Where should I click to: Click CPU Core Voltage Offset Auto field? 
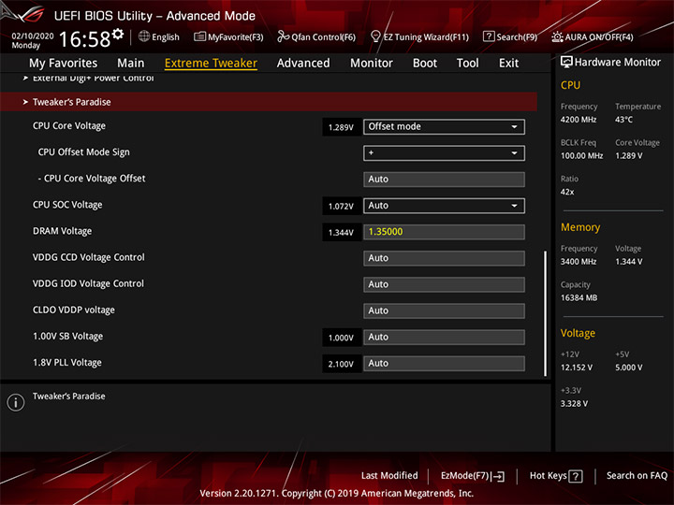444,179
